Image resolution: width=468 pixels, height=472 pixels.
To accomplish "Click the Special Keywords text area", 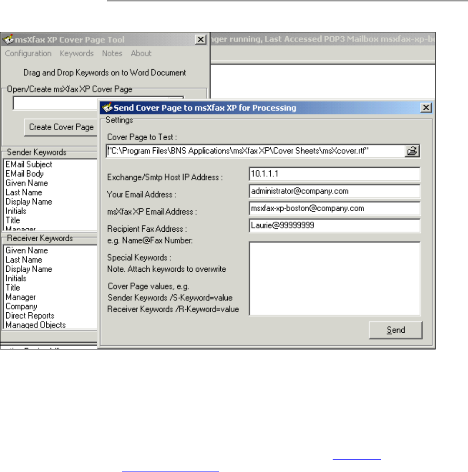I will tap(335, 278).
